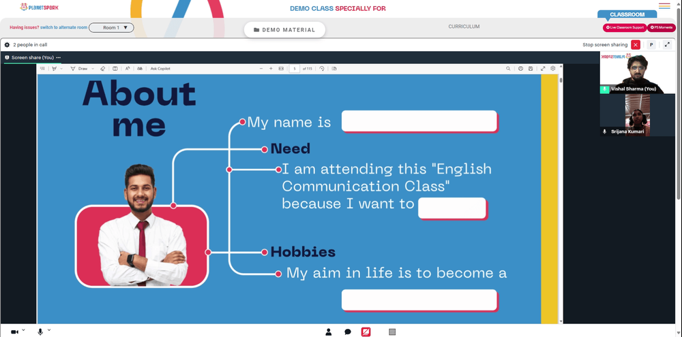Click Live Classroom Support button
The width and height of the screenshot is (682, 337).
coord(625,27)
